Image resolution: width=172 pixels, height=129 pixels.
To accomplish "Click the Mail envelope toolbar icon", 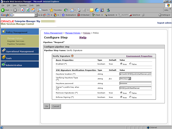I will click(x=72, y=10).
